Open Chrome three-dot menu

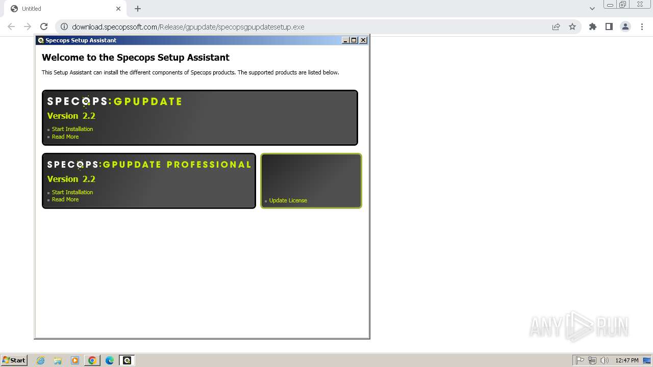(x=642, y=27)
